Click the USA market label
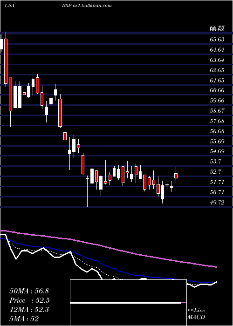 [x=9, y=6]
